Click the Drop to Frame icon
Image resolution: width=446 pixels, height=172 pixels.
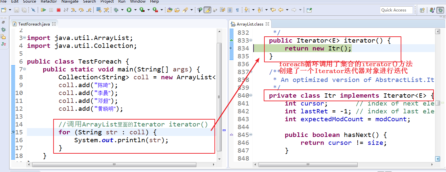pyautogui.click(x=98, y=10)
